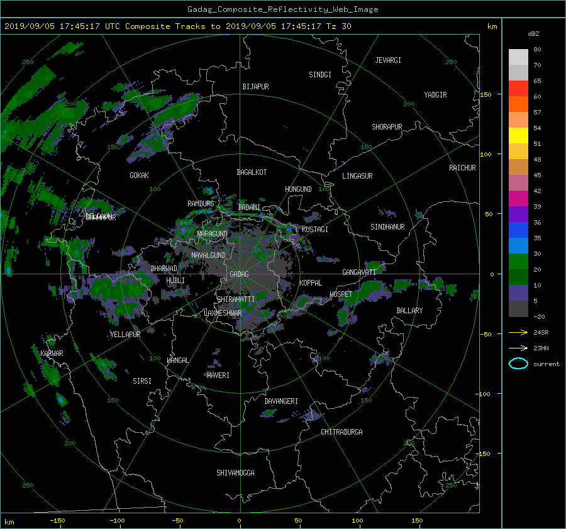Screen dimensions: 566x529
Task: Click the HAVERI city label
Action: pos(218,376)
